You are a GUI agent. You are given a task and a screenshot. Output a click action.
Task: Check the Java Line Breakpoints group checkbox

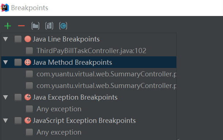point(18,39)
